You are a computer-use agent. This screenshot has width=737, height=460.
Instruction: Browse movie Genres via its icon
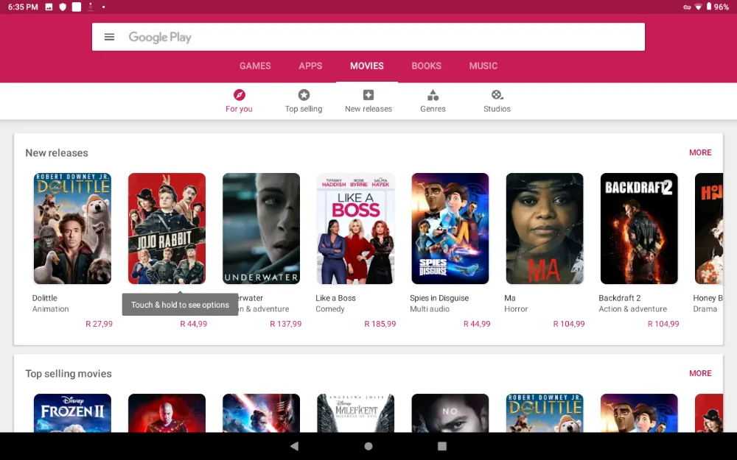pos(433,94)
